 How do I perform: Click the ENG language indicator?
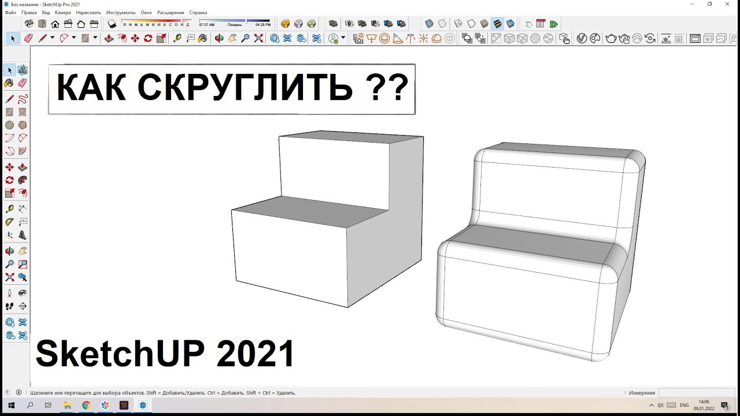684,405
